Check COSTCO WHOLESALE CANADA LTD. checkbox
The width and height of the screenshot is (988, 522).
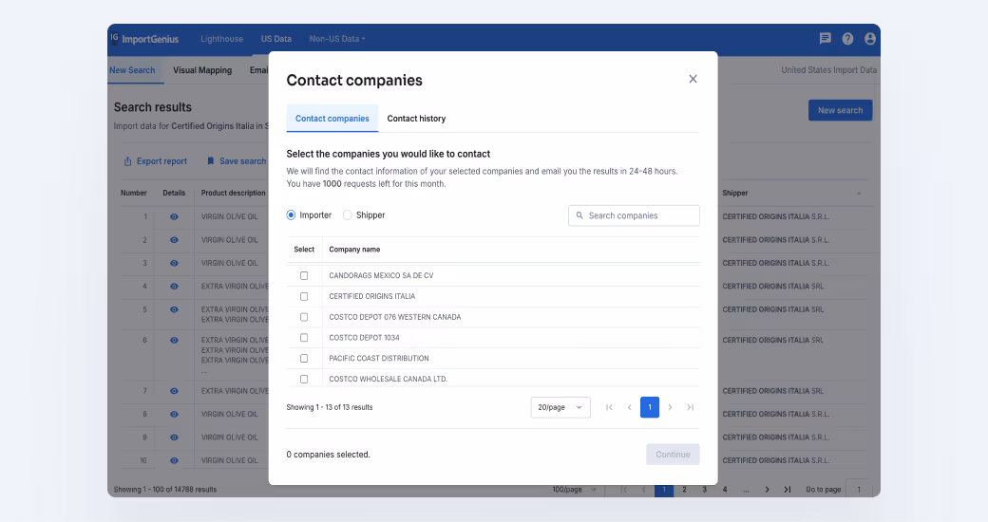[304, 379]
